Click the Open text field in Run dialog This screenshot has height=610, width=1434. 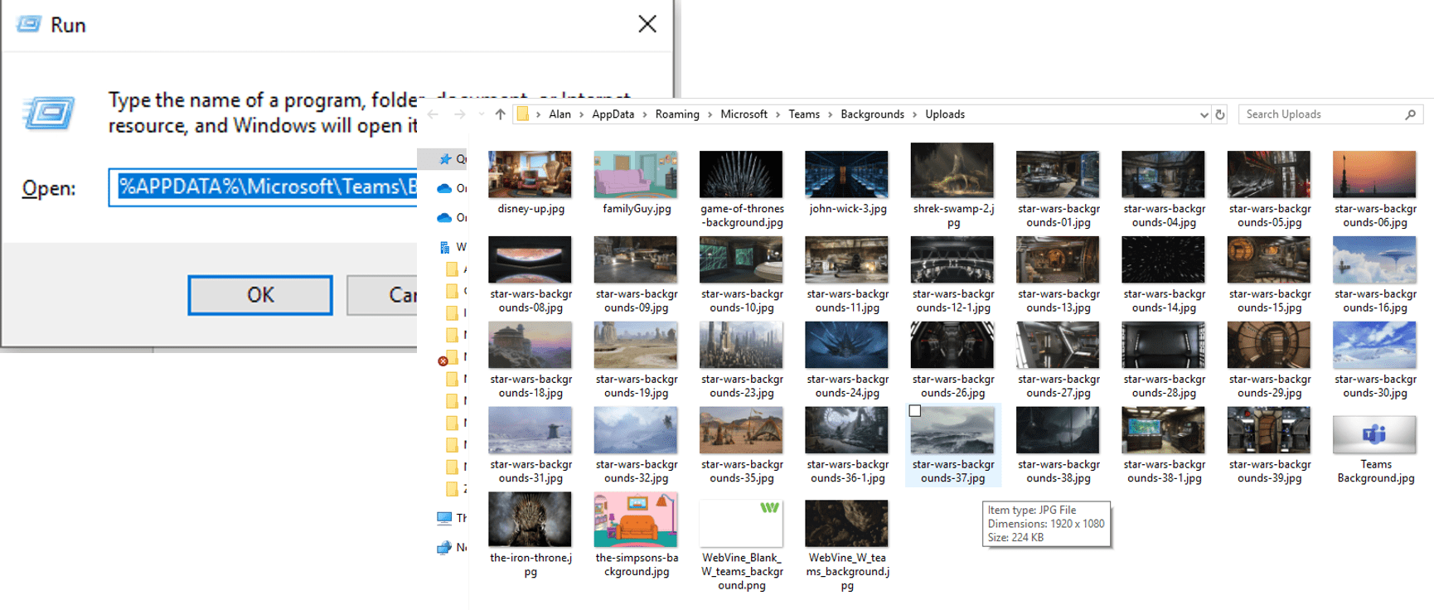[264, 187]
